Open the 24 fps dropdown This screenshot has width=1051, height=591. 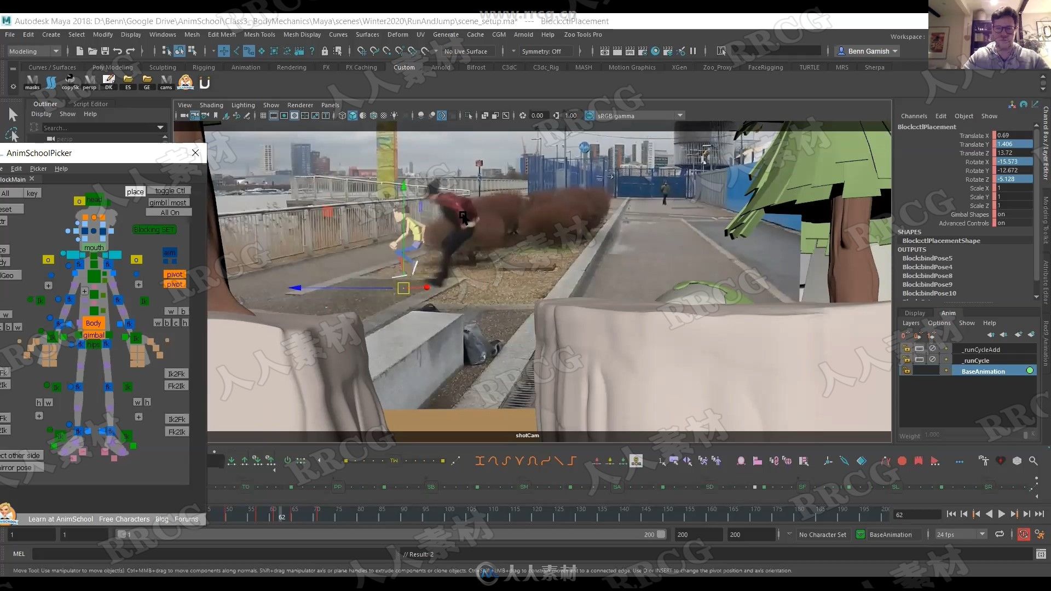961,535
